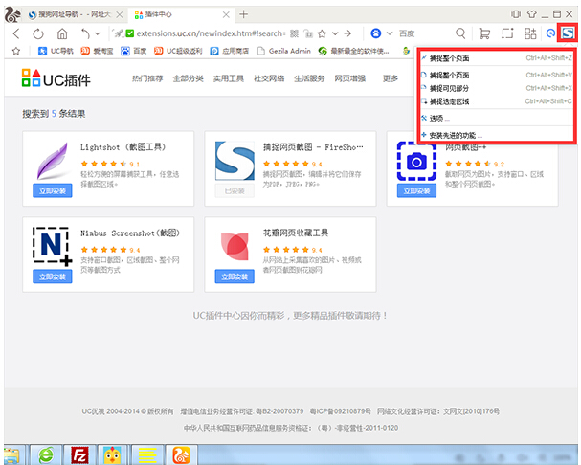Reload the page with refresh icon
Viewport: 581px width, 465px height.
(x=38, y=34)
